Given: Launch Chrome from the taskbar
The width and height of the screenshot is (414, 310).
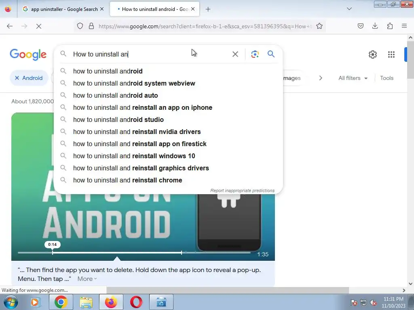Looking at the screenshot, I should pyautogui.click(x=61, y=302).
